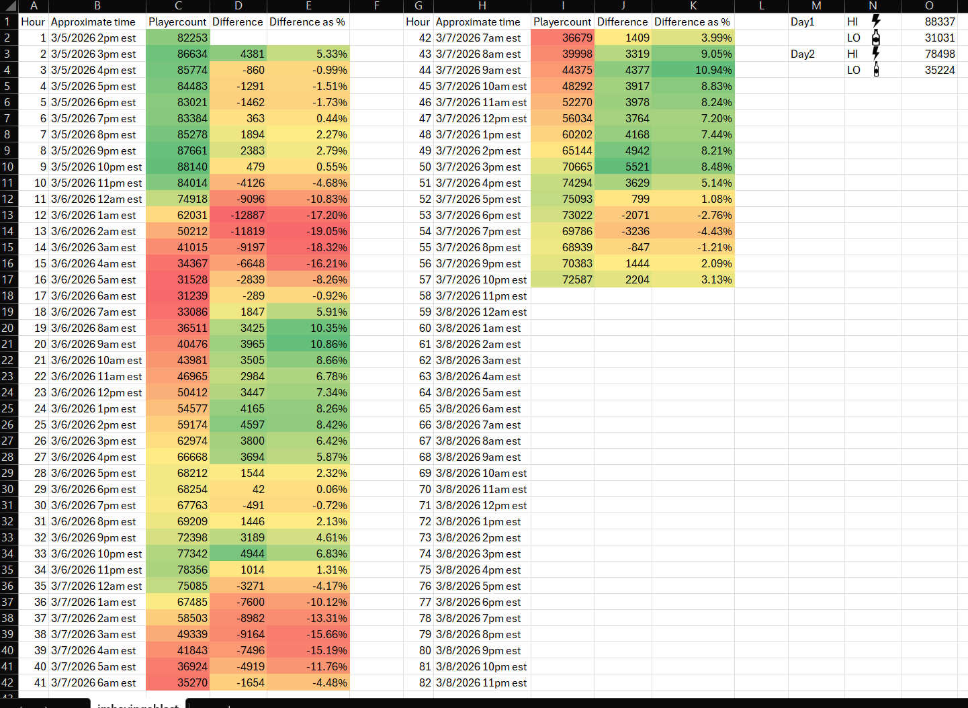Select the row 42 header
Screen dimensions: 968x708
pos(9,682)
